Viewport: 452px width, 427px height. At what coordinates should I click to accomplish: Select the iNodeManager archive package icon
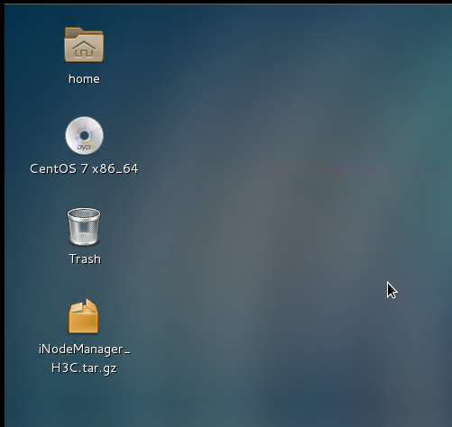(x=84, y=316)
